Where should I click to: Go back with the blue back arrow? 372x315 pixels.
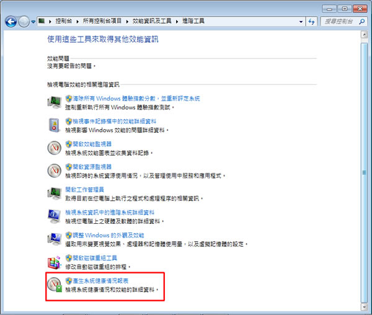11,22
